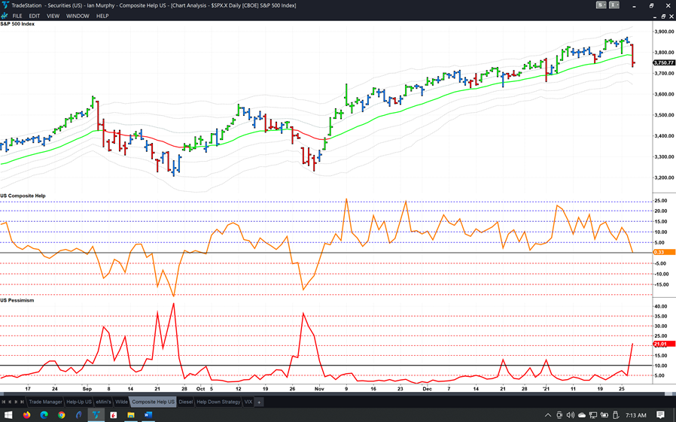Open Microsoft Word from the taskbar
Screen dimensions: 676x422
148,415
